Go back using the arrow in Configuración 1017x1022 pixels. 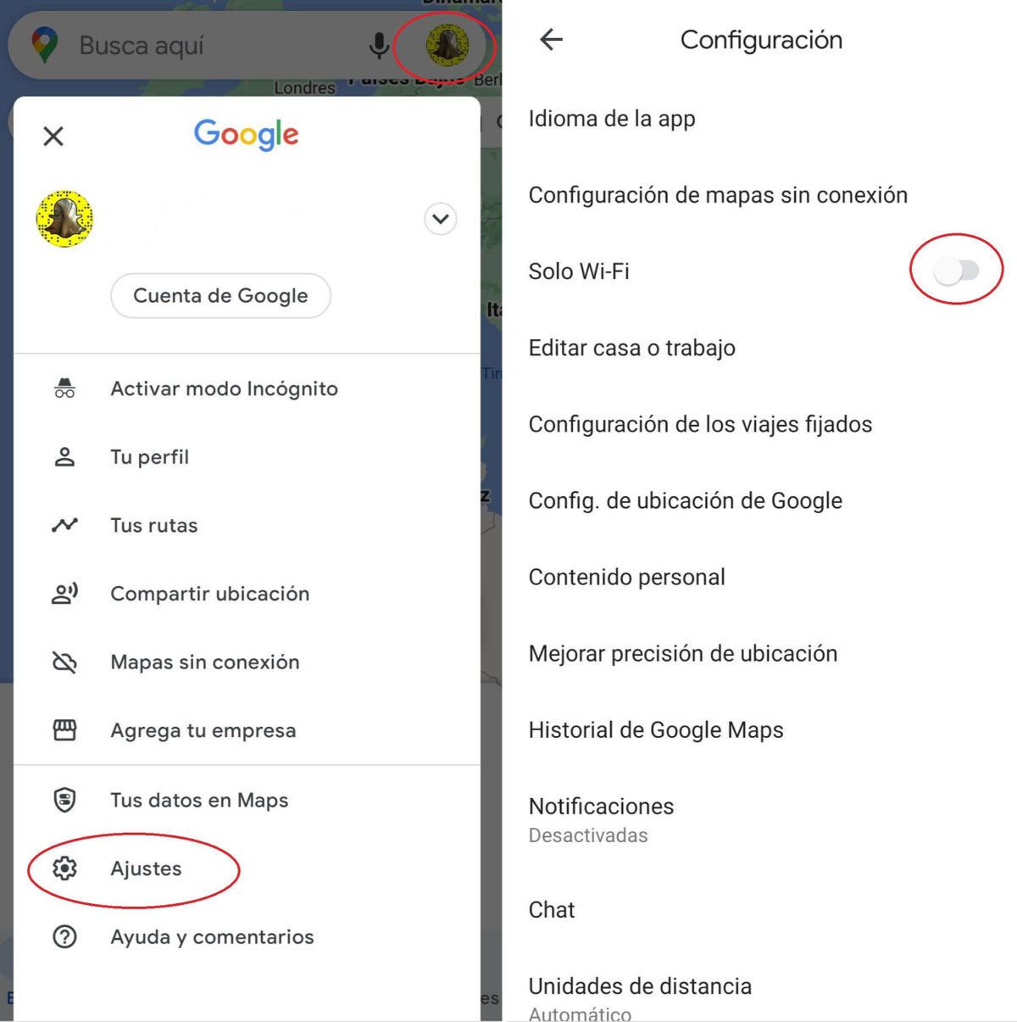click(552, 39)
